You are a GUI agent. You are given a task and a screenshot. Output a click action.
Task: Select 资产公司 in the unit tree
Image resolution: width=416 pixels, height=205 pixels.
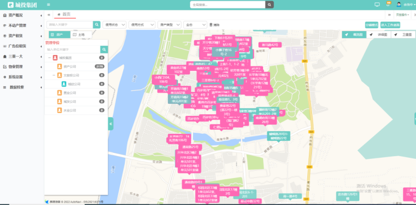pyautogui.click(x=70, y=66)
